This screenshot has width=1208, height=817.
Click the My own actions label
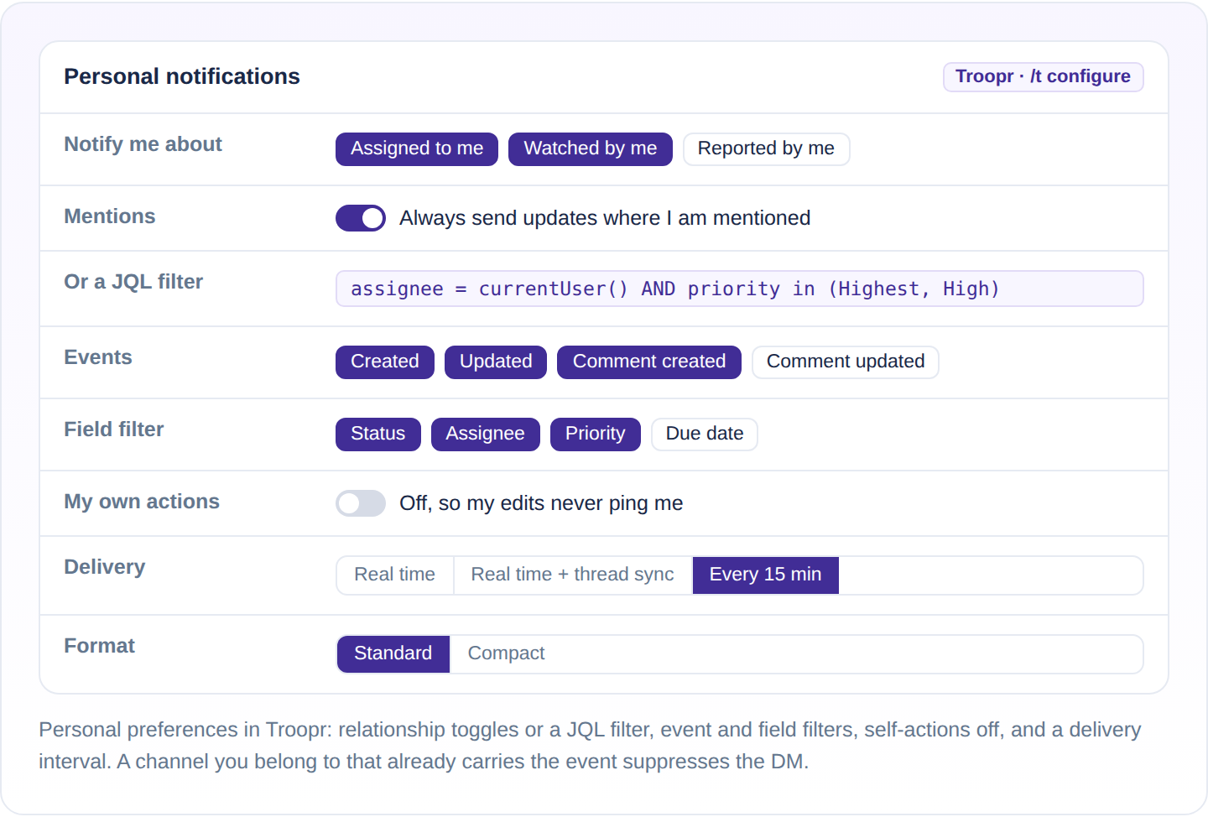coord(142,502)
